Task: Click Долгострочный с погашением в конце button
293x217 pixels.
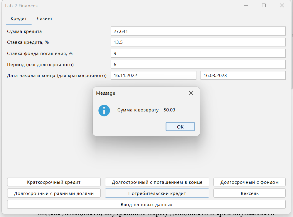Action: click(x=157, y=182)
